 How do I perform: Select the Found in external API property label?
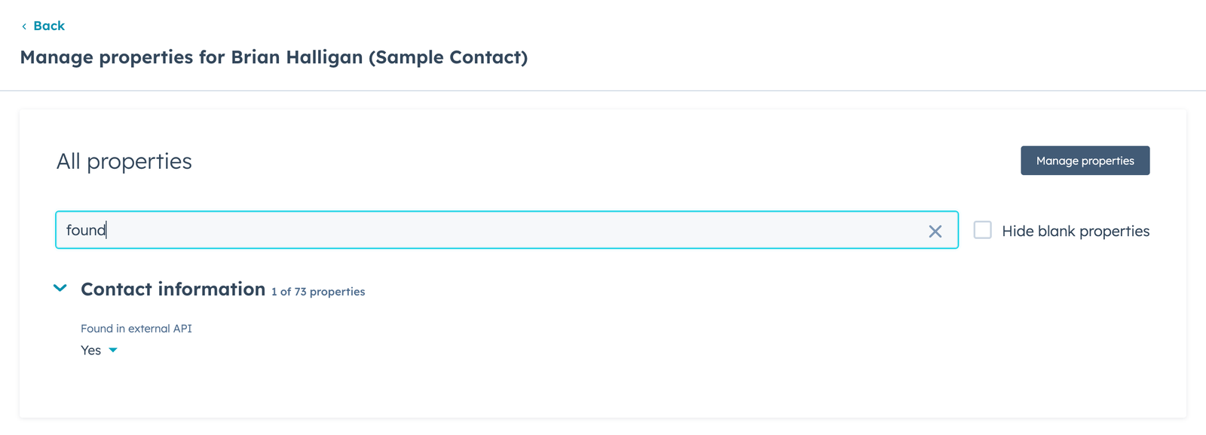(x=136, y=328)
